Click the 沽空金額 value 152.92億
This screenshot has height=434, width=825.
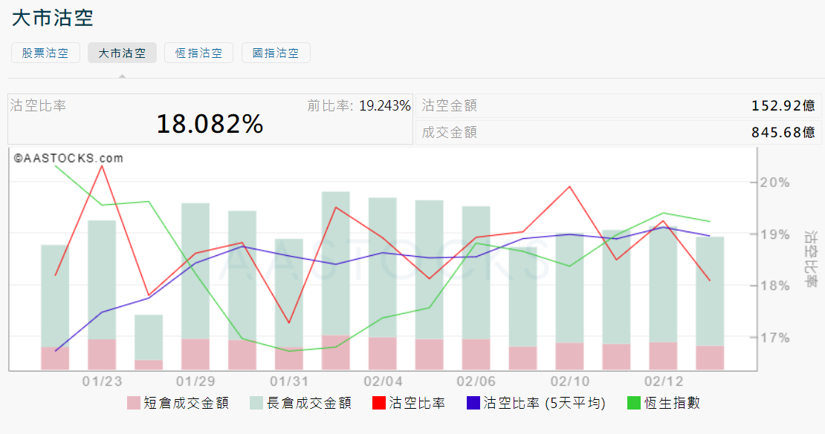pos(783,106)
